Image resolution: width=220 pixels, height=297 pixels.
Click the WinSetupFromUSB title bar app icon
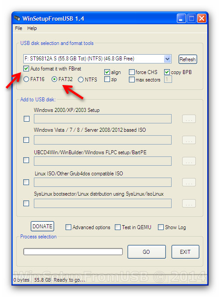(17, 19)
